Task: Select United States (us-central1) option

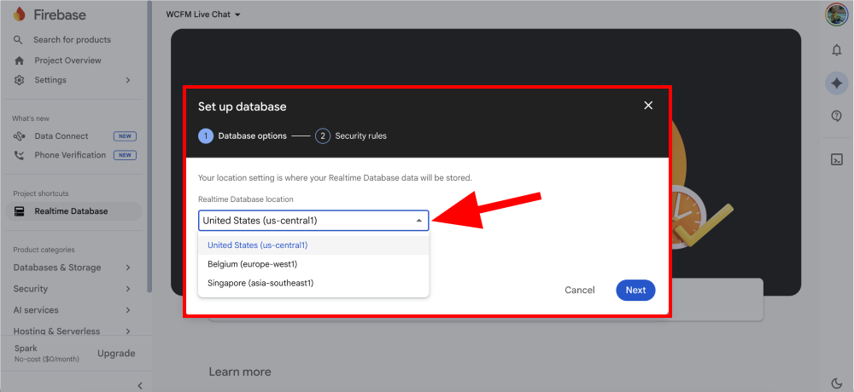Action: coord(257,245)
